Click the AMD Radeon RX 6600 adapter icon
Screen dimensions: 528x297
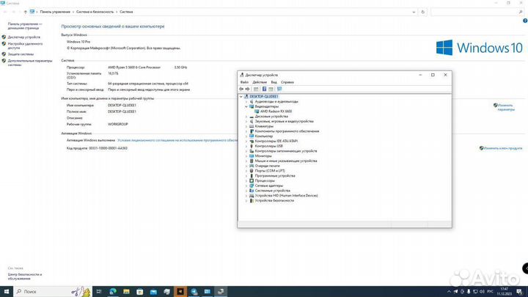[257, 111]
